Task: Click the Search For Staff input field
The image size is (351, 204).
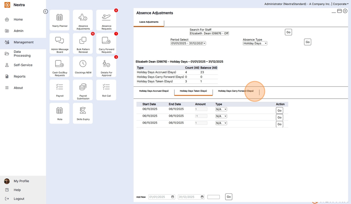Action: [209, 33]
